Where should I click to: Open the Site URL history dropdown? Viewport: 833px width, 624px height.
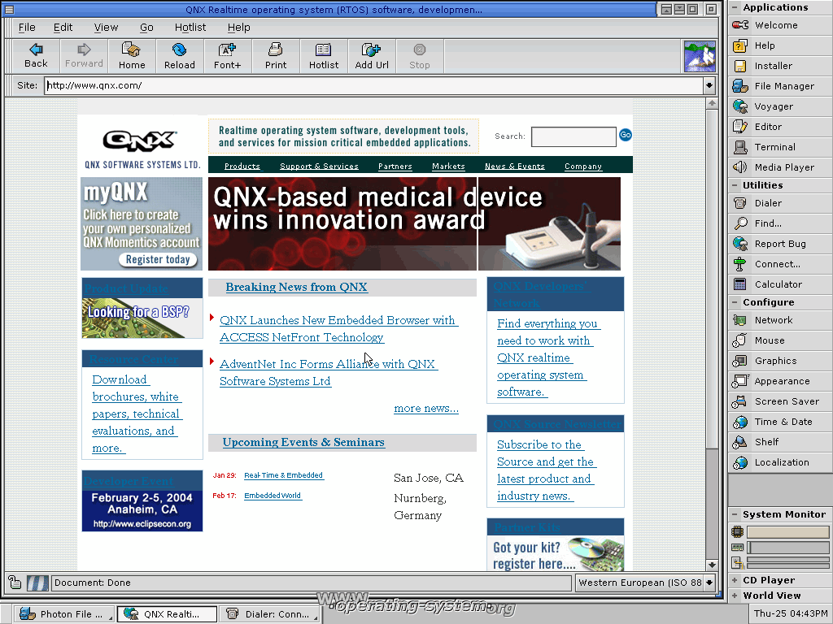[x=709, y=85]
